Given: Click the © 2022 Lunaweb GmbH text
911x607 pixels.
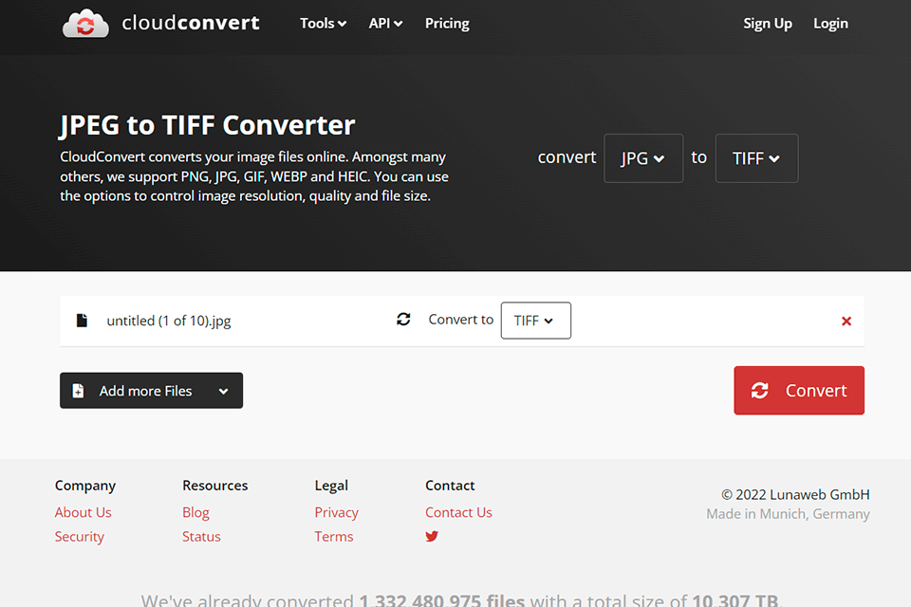Looking at the screenshot, I should 795,494.
